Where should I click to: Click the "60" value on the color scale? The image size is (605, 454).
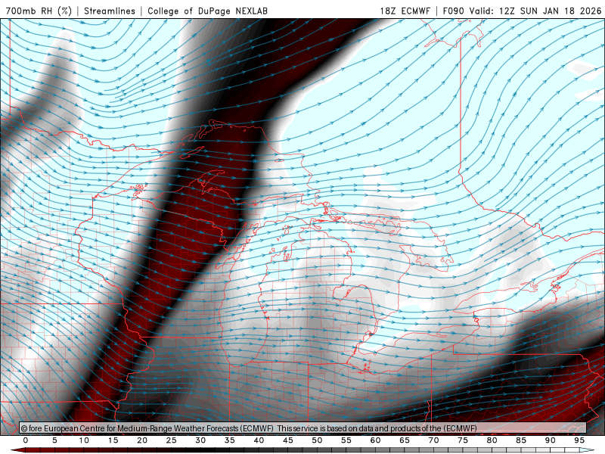pos(375,440)
